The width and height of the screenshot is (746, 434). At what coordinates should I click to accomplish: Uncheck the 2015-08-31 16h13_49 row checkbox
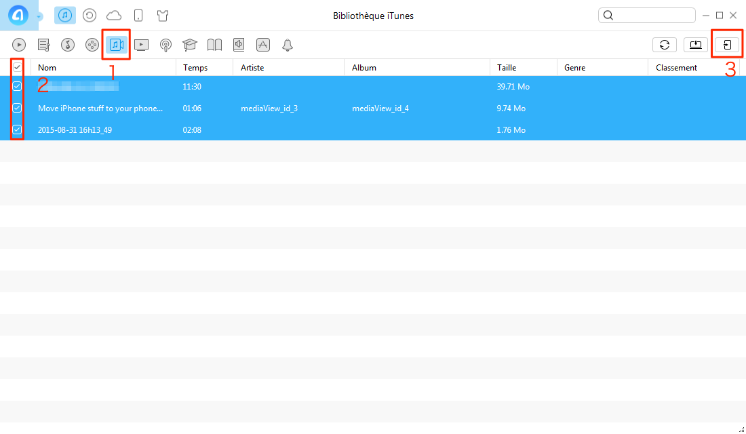click(17, 130)
